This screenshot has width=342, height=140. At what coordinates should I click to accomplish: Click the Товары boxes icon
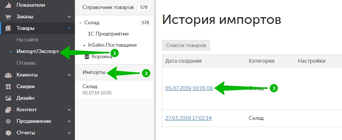pyautogui.click(x=8, y=28)
